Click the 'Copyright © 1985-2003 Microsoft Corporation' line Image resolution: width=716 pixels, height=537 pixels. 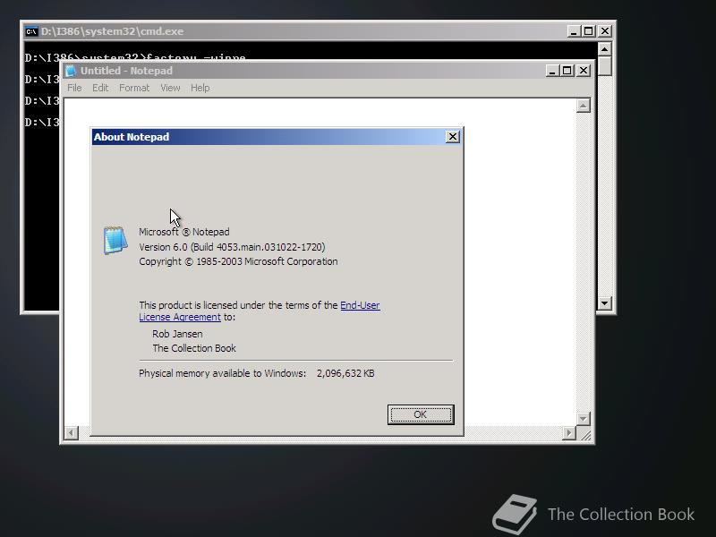pos(238,261)
